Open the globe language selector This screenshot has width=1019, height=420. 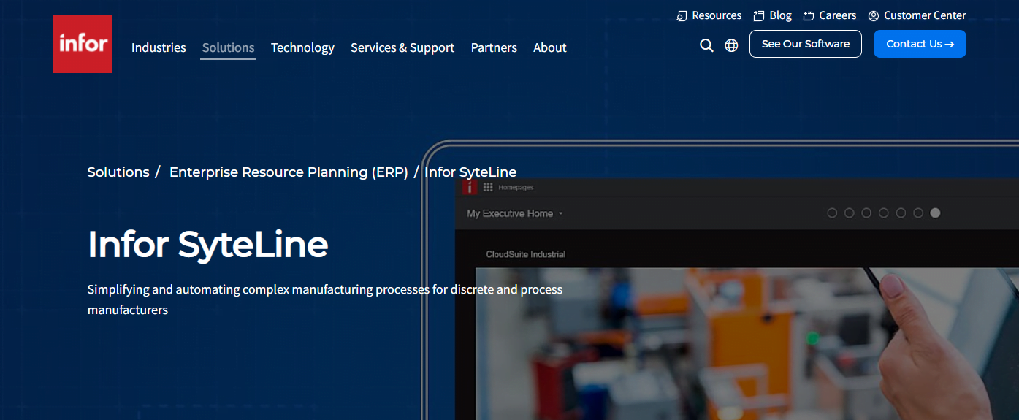[x=731, y=45]
